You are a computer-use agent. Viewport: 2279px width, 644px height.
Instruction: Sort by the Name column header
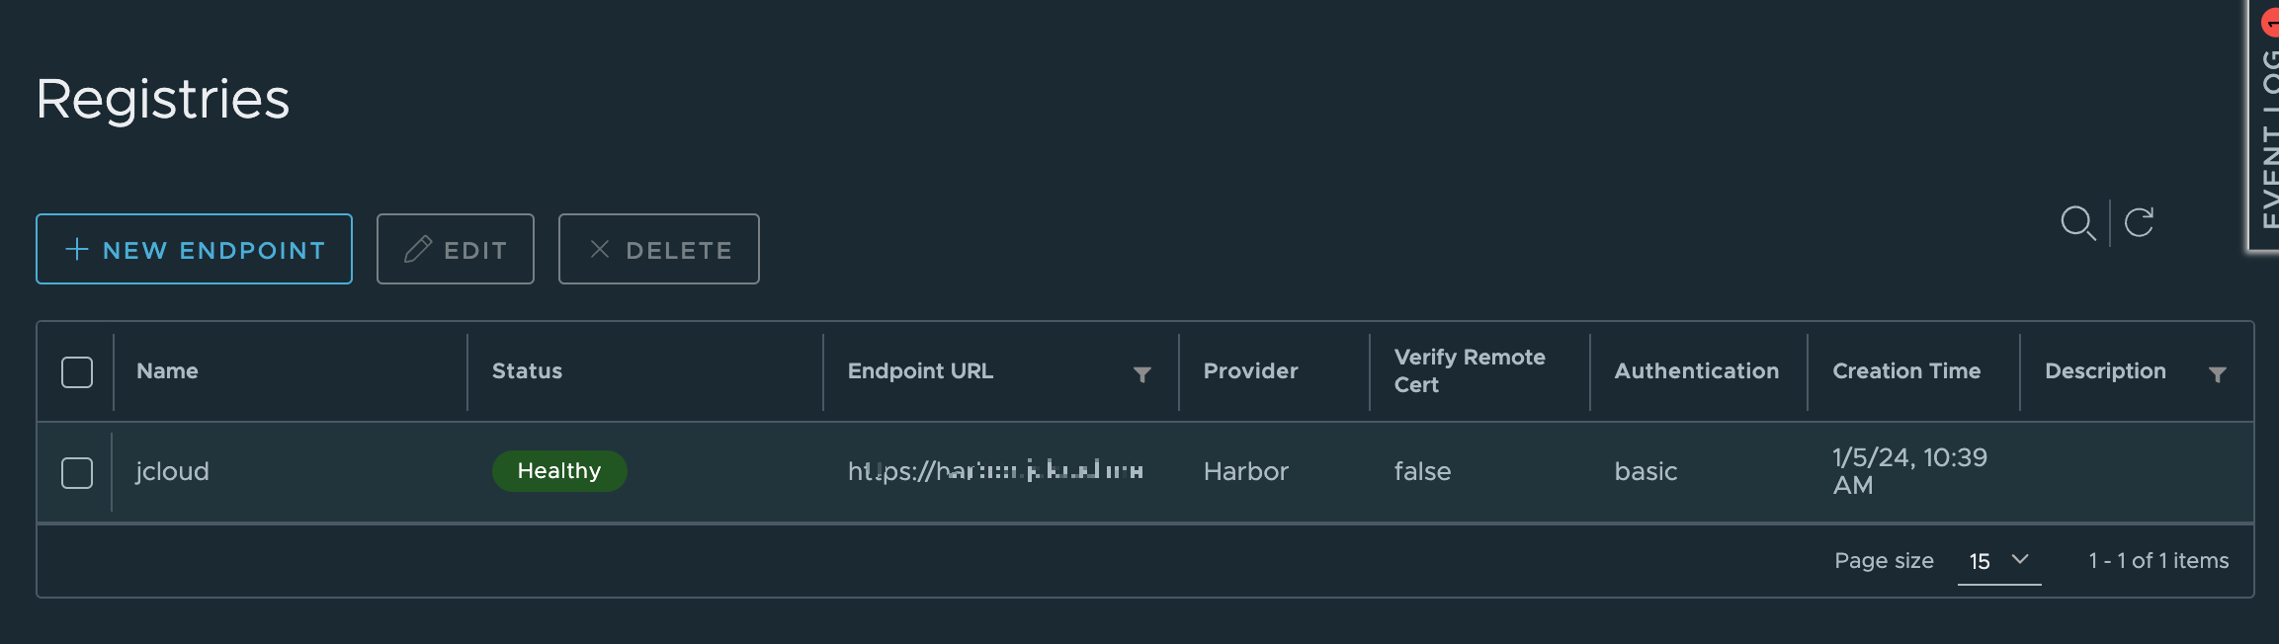coord(167,371)
